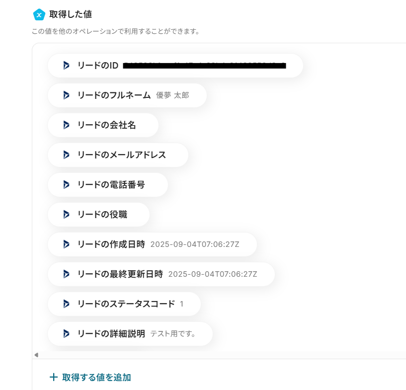Image resolution: width=406 pixels, height=390 pixels.
Task: Click the icon next to リードのメールアドレス
Action: pyautogui.click(x=66, y=155)
